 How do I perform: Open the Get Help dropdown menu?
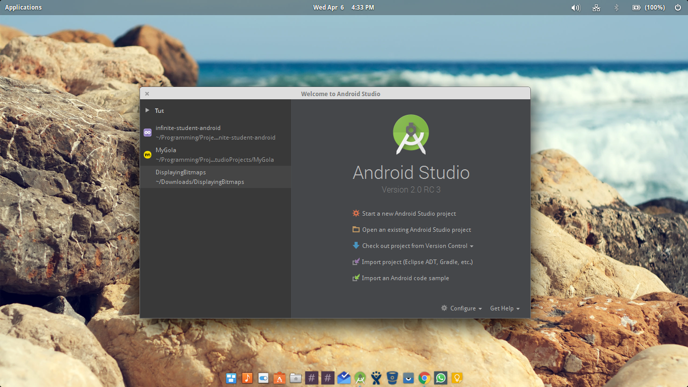(505, 308)
